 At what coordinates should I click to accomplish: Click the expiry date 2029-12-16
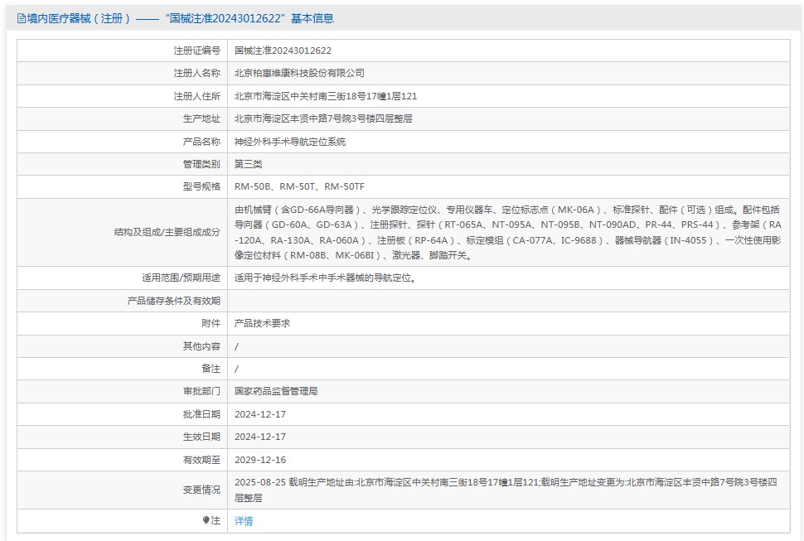(x=260, y=459)
